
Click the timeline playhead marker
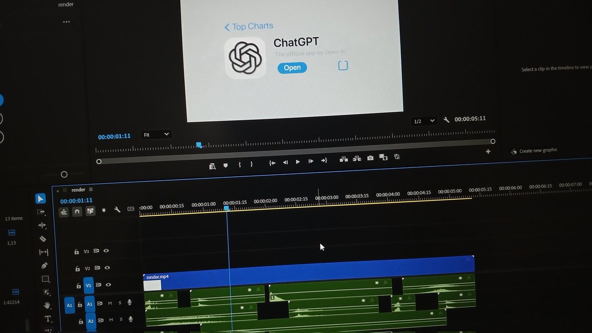pos(227,208)
